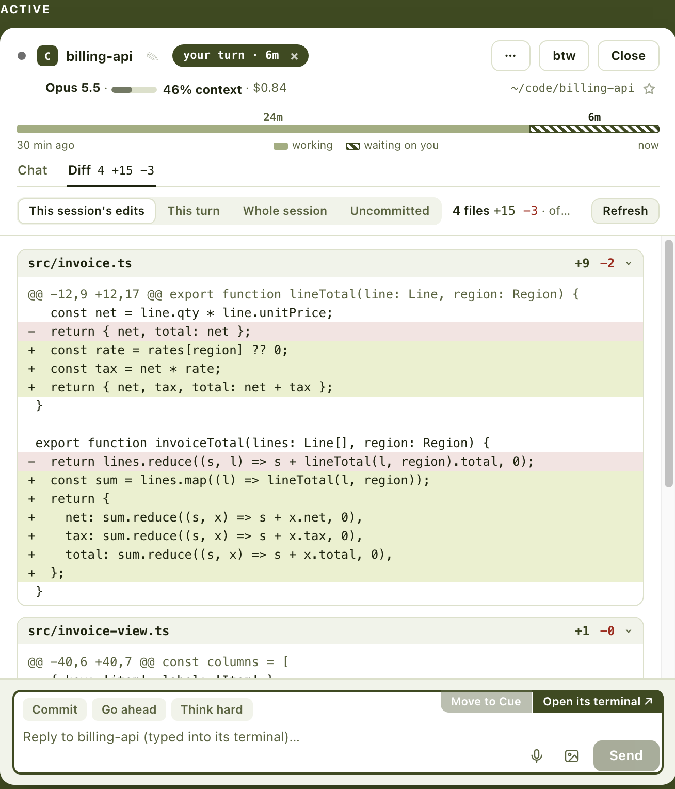Click the 'src/invoice-view.ts' file name
Viewport: 675px width, 789px height.
click(x=99, y=631)
